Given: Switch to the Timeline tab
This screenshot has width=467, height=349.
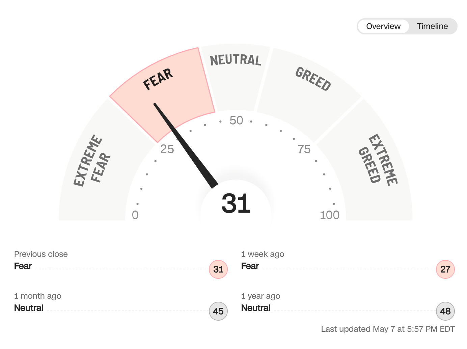Looking at the screenshot, I should click(x=432, y=26).
